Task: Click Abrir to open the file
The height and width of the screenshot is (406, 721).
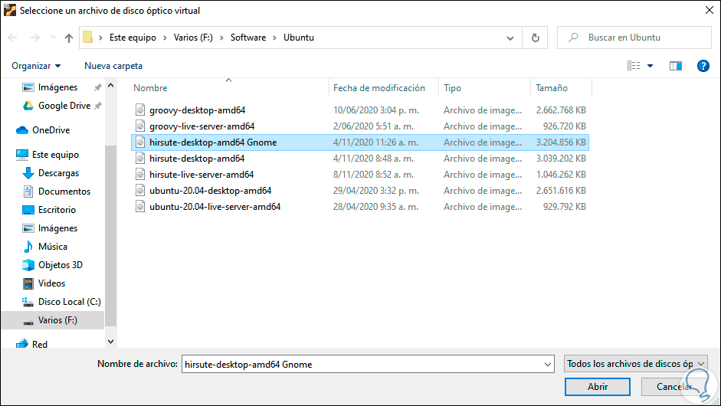Action: pyautogui.click(x=598, y=387)
